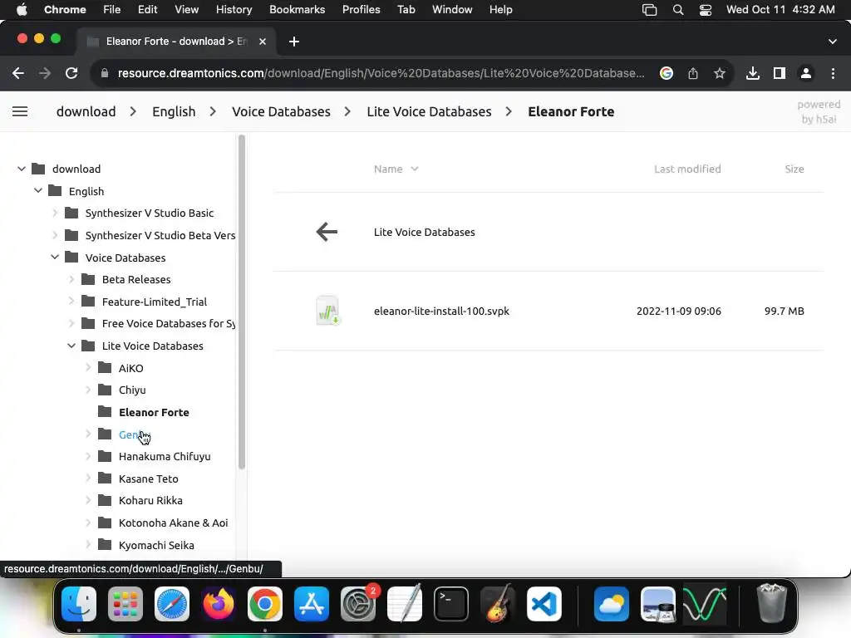Open the History menu
The height and width of the screenshot is (638, 851).
234,10
